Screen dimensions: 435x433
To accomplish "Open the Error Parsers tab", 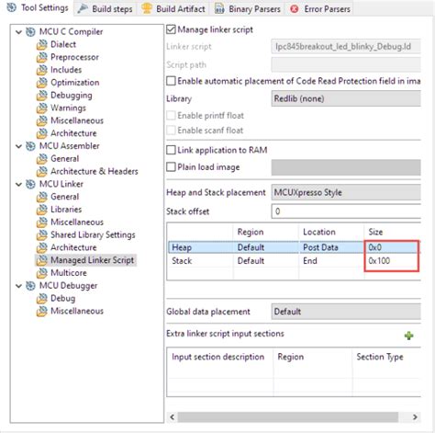I will (x=319, y=9).
